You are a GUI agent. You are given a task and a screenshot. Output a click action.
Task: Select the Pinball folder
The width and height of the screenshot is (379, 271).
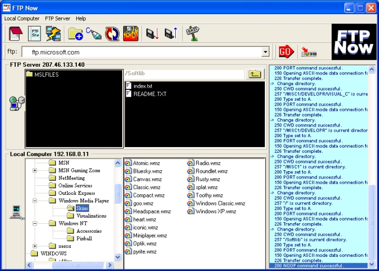[x=79, y=238]
